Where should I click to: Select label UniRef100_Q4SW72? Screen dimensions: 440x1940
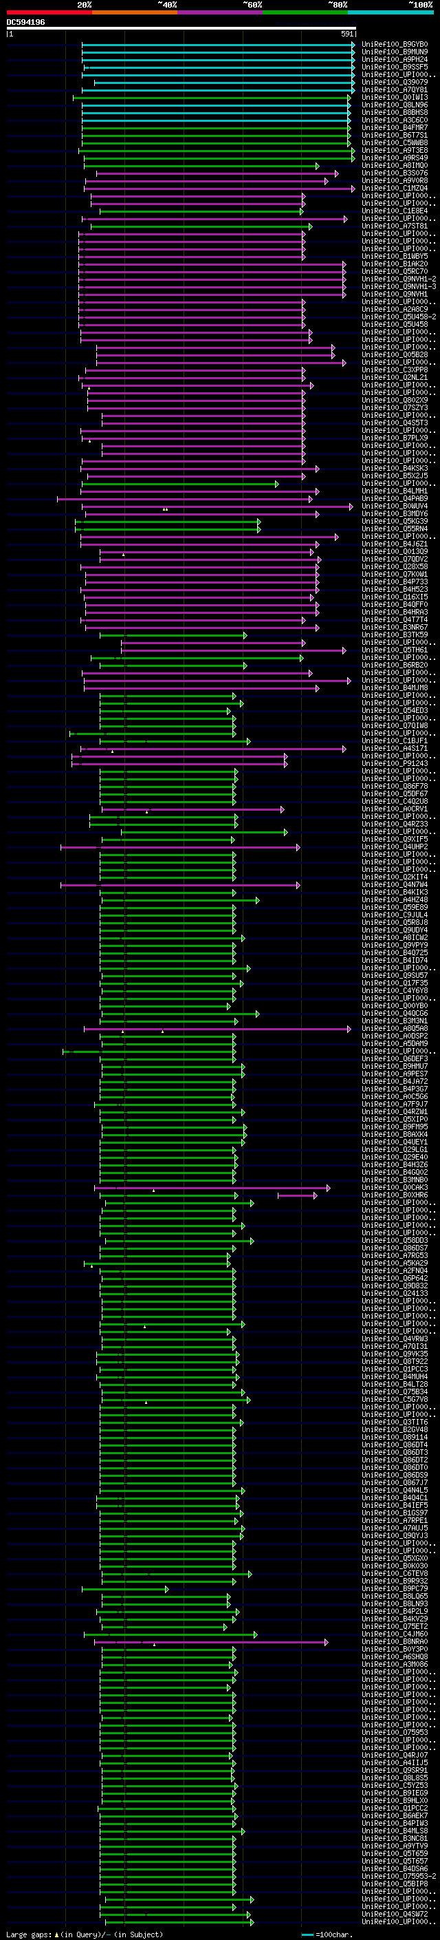pos(395,1914)
